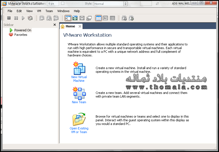Open the VM menu
This screenshot has width=219, height=152.
[39, 11]
